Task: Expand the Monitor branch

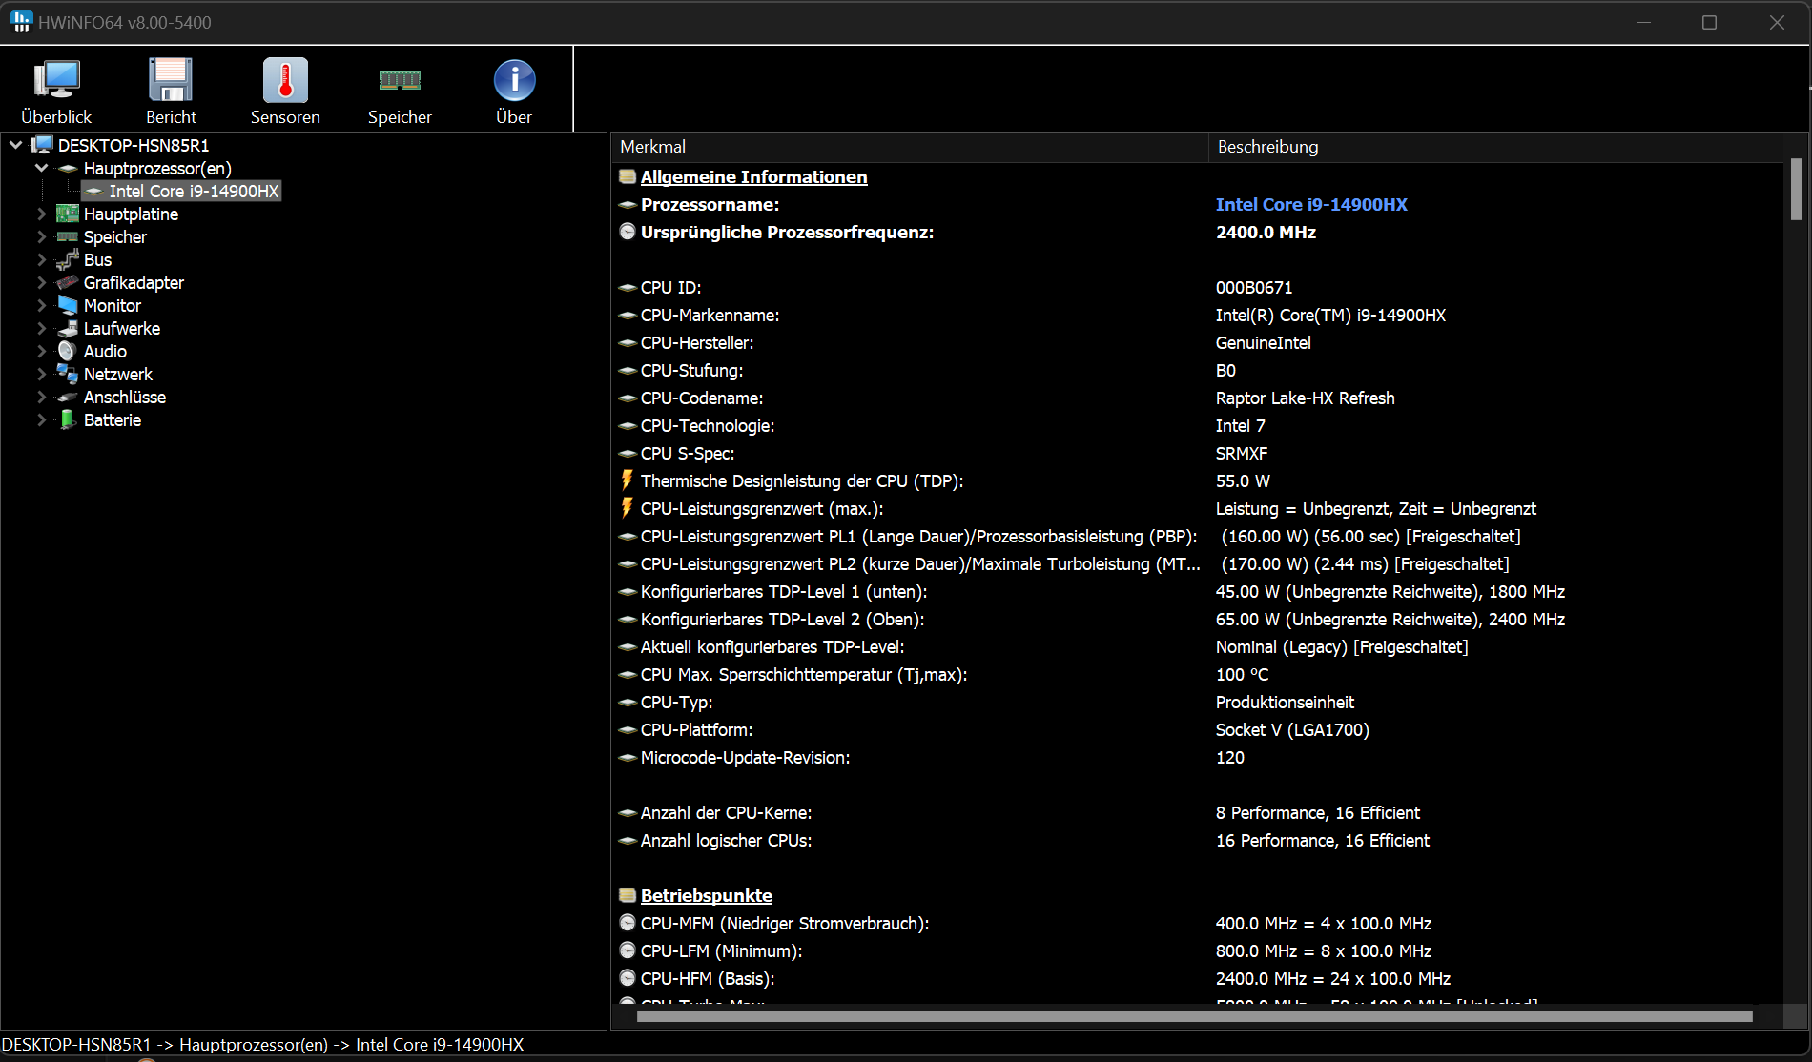Action: pos(41,305)
